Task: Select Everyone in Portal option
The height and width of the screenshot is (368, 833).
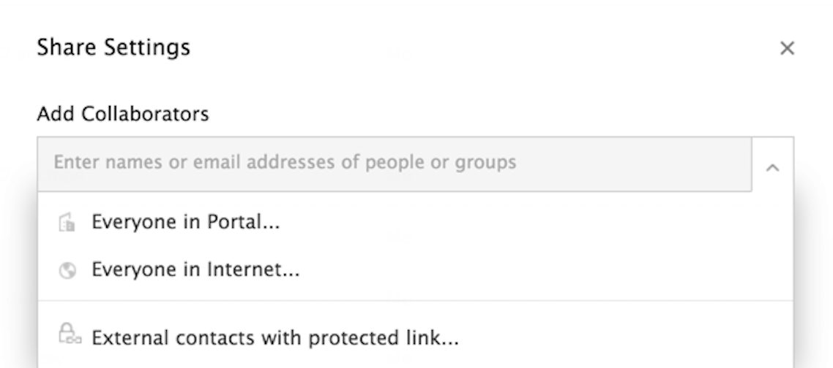Action: (x=185, y=222)
